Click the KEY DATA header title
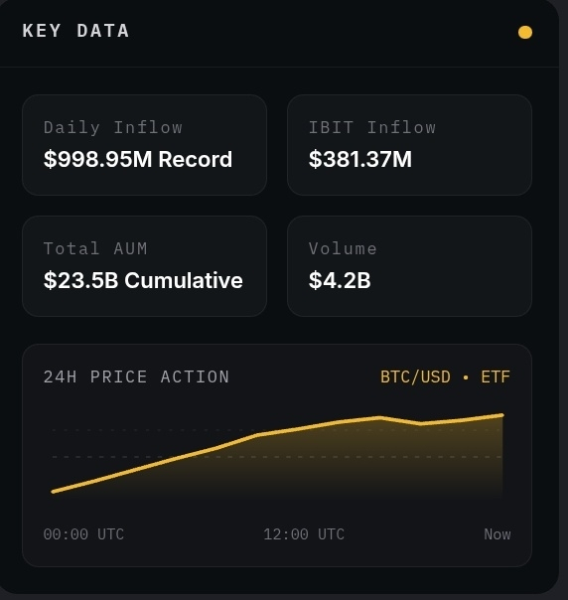Viewport: 568px width, 600px height. (x=75, y=31)
